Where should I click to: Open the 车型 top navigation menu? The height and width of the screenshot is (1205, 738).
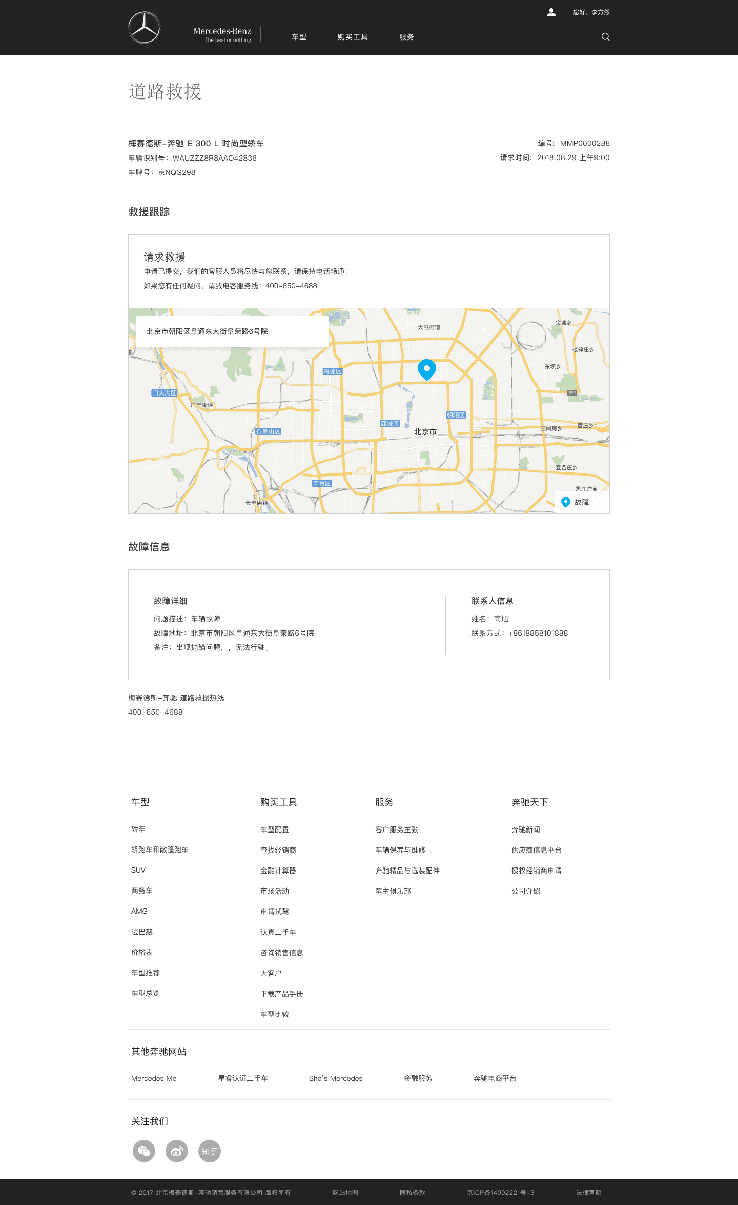299,37
